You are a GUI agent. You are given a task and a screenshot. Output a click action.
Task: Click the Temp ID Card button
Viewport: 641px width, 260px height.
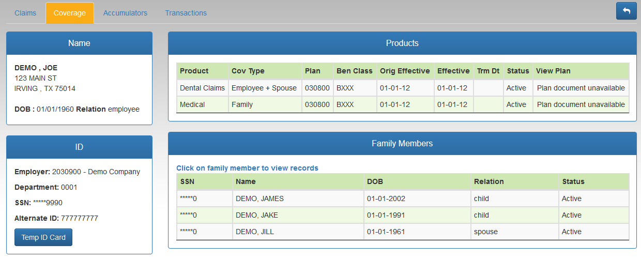tap(43, 237)
